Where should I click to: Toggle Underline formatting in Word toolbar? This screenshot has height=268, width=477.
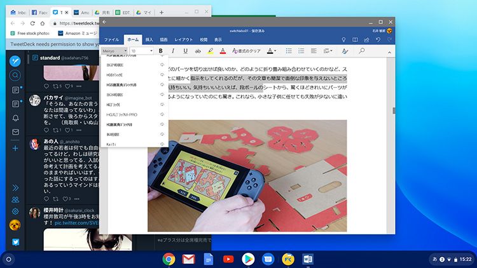tap(185, 51)
